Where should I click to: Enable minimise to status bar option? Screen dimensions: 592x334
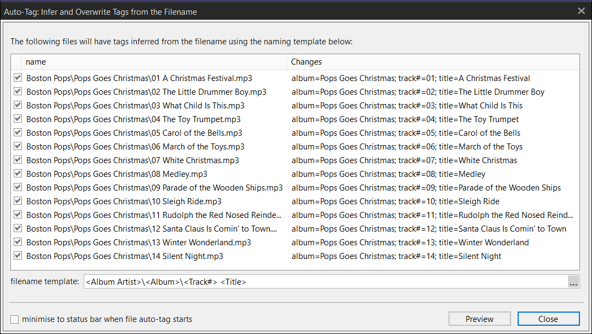point(15,319)
